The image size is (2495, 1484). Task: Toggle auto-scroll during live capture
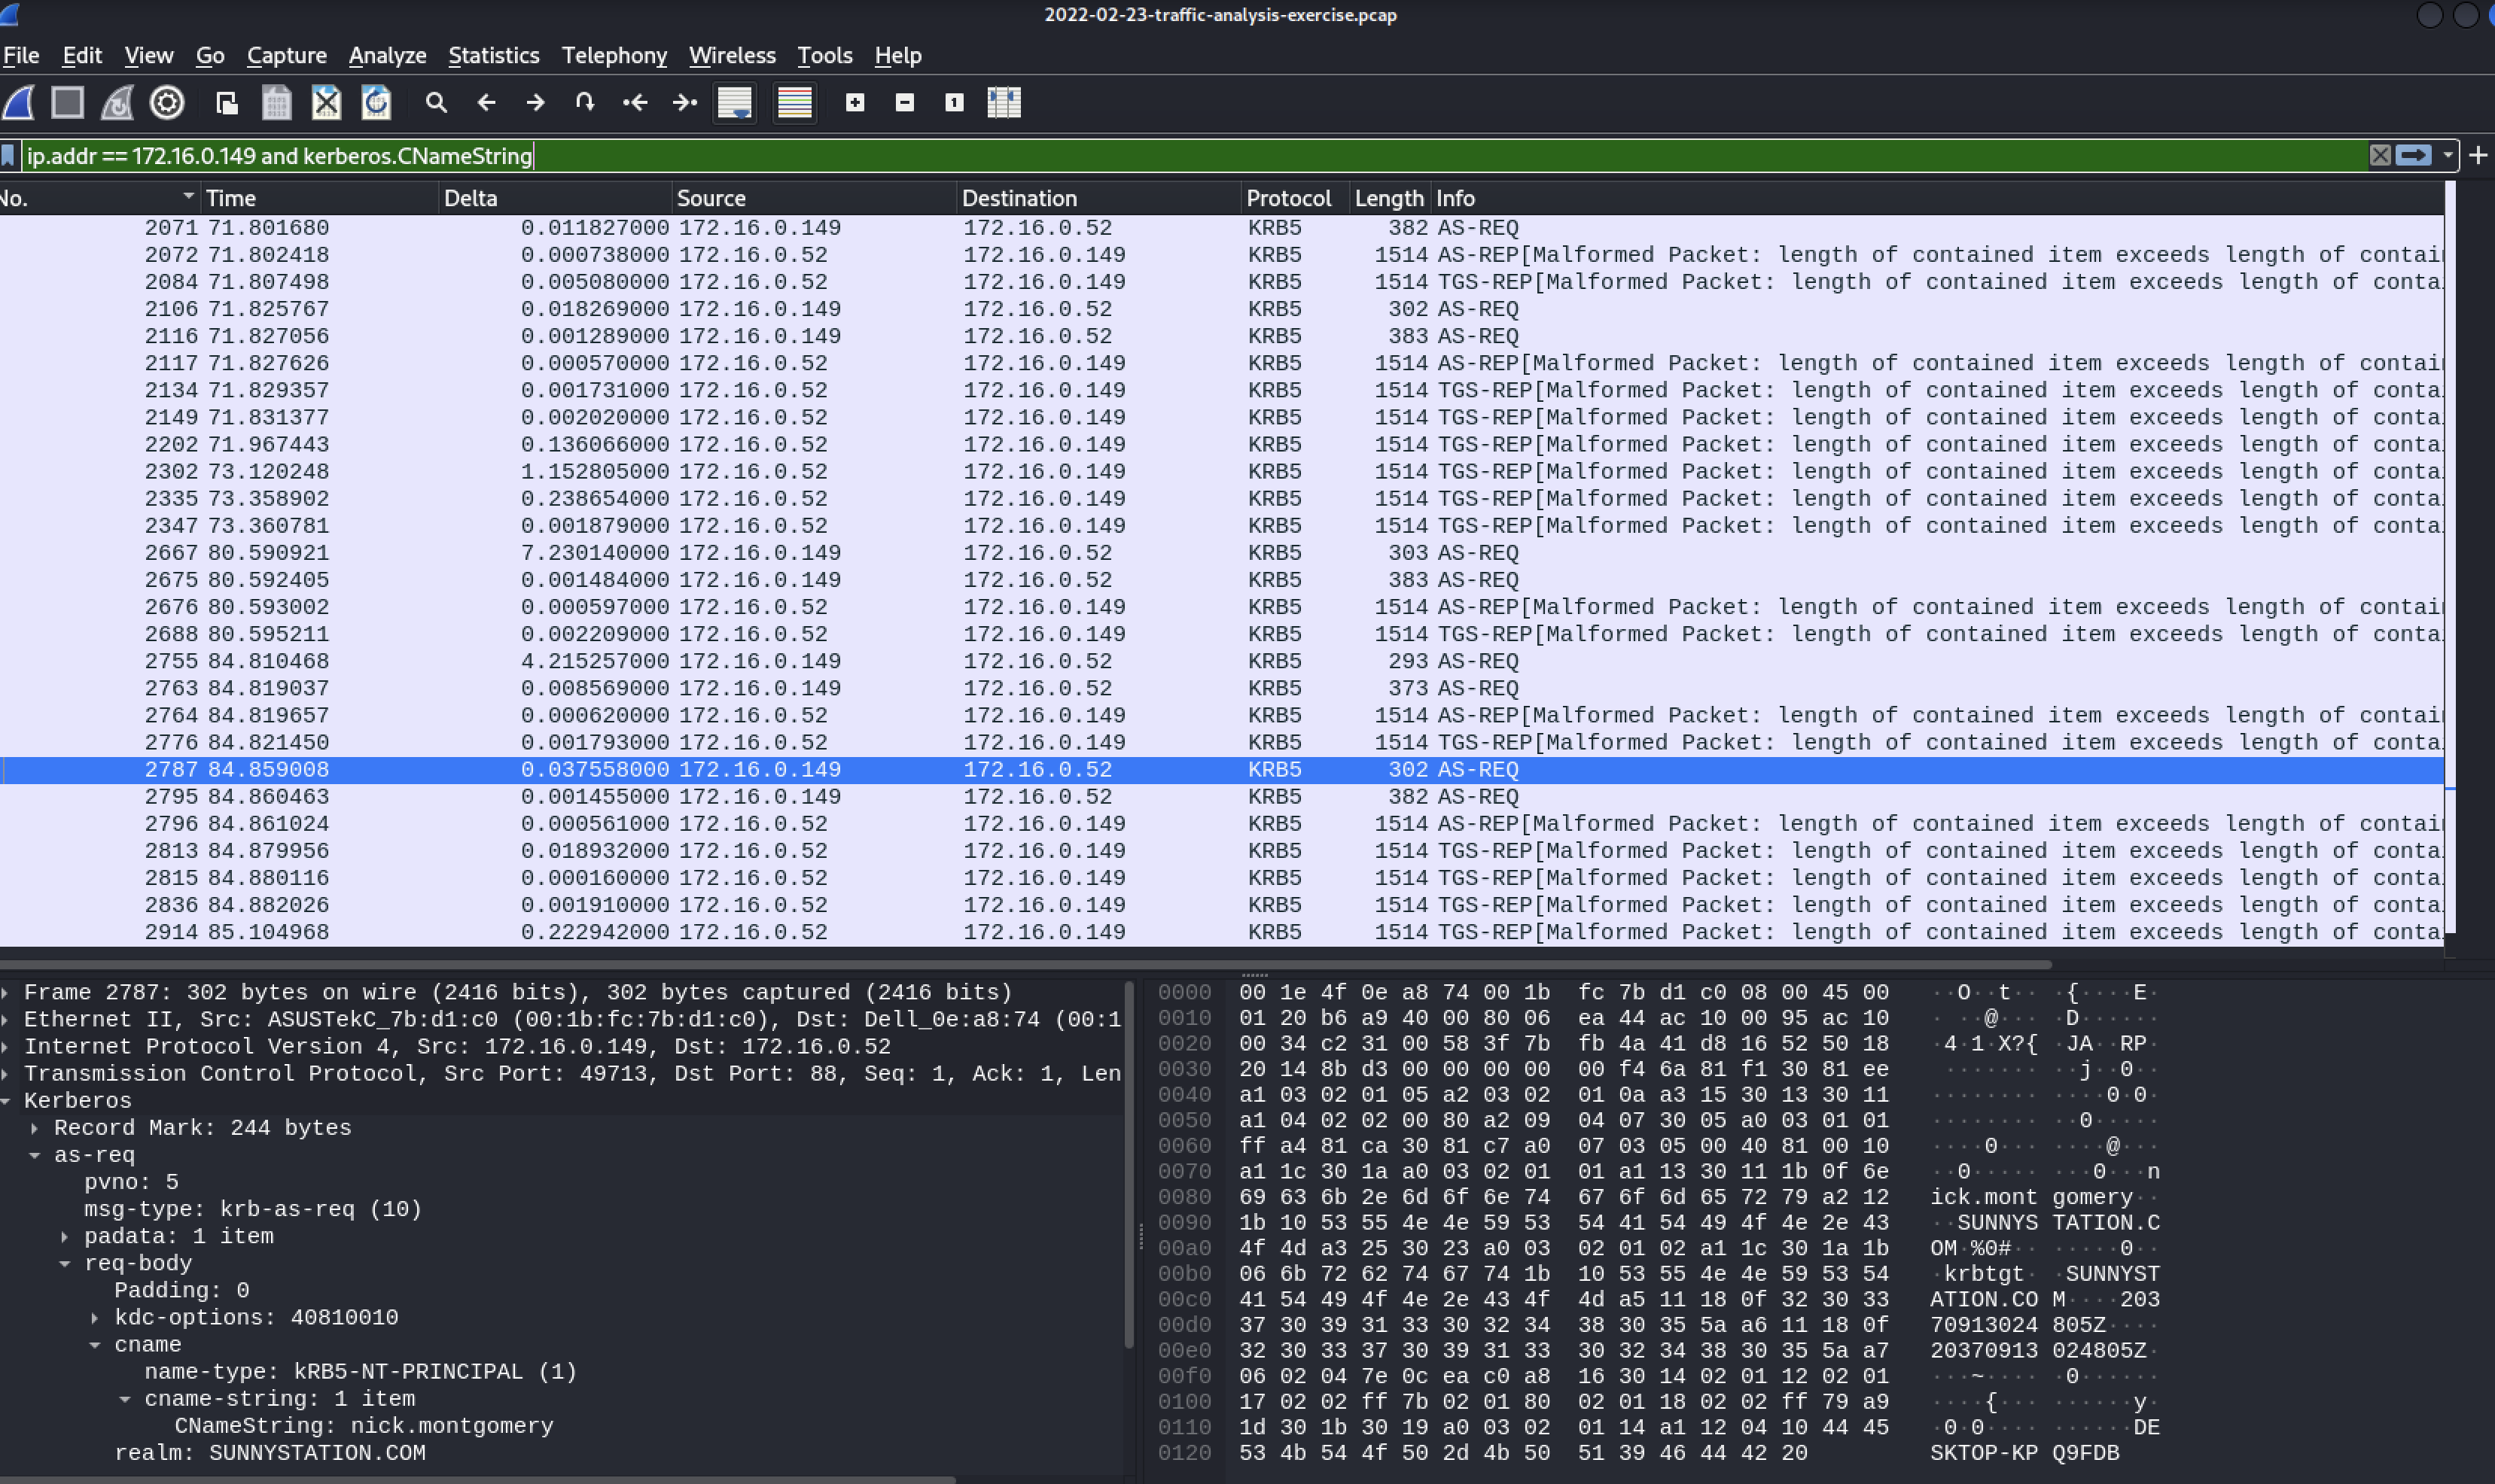tap(734, 103)
